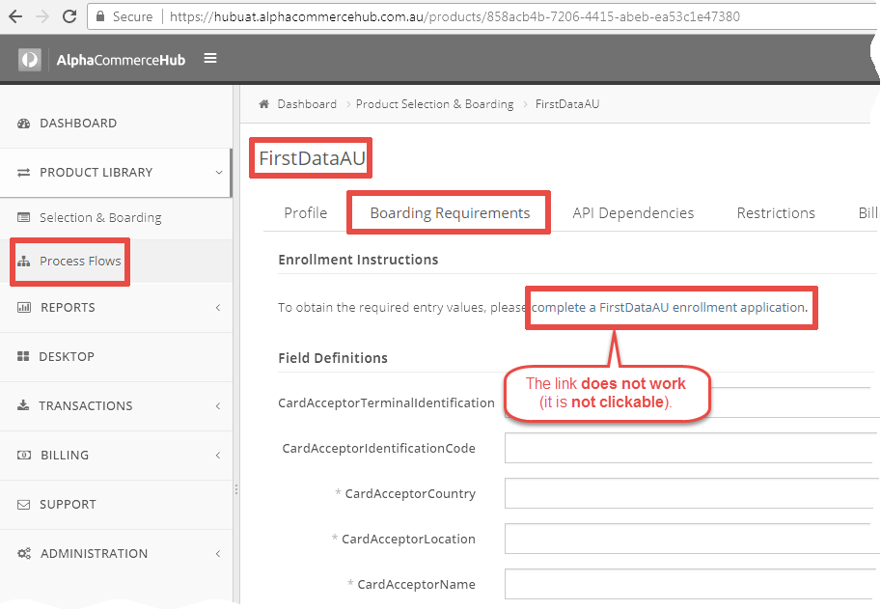Open the API Dependencies tab

633,213
